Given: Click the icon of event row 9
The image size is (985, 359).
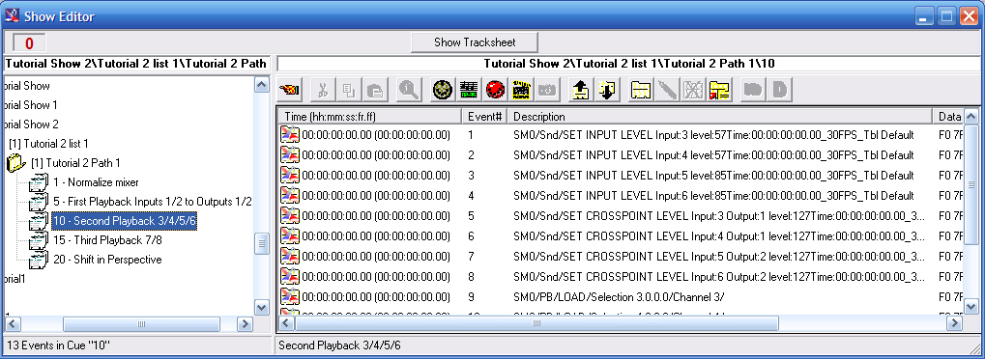Looking at the screenshot, I should [290, 297].
